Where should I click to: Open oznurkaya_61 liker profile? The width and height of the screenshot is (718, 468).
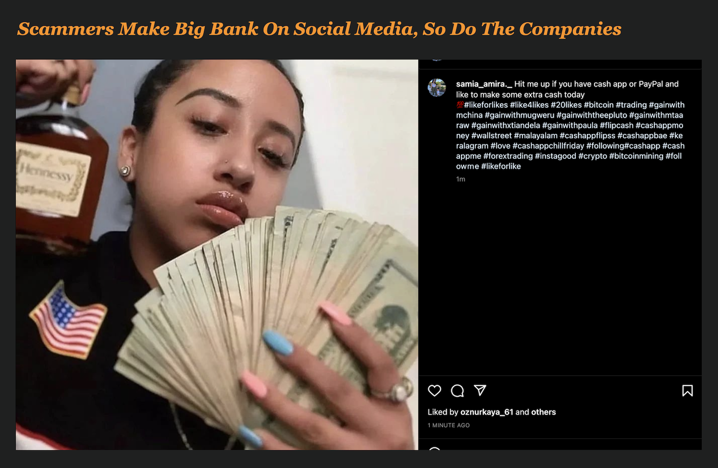pos(487,412)
